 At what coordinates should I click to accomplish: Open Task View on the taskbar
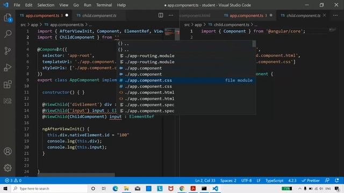pos(104,188)
